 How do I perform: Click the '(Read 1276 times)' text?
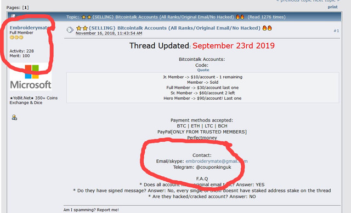tap(267, 17)
